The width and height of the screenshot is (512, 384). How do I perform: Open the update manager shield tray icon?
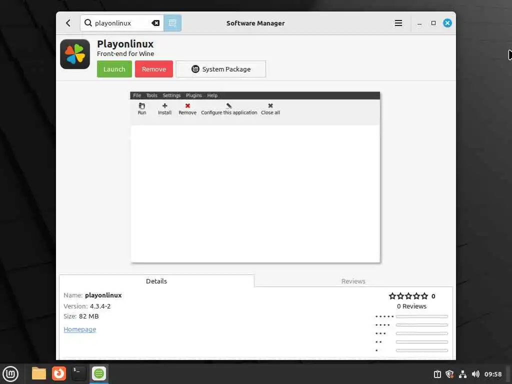tap(449, 374)
